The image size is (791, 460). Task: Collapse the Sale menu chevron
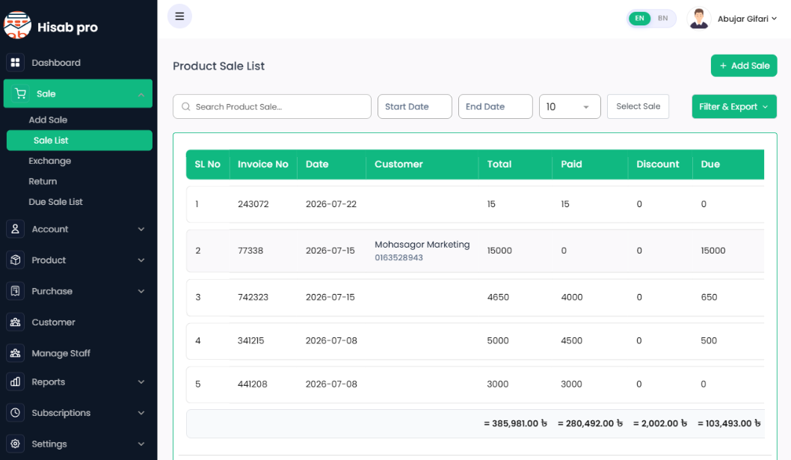[x=141, y=94]
